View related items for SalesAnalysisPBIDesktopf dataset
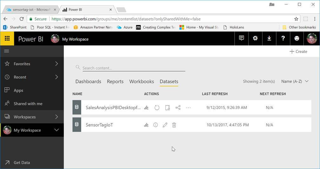320x169 pixels. click(x=178, y=107)
